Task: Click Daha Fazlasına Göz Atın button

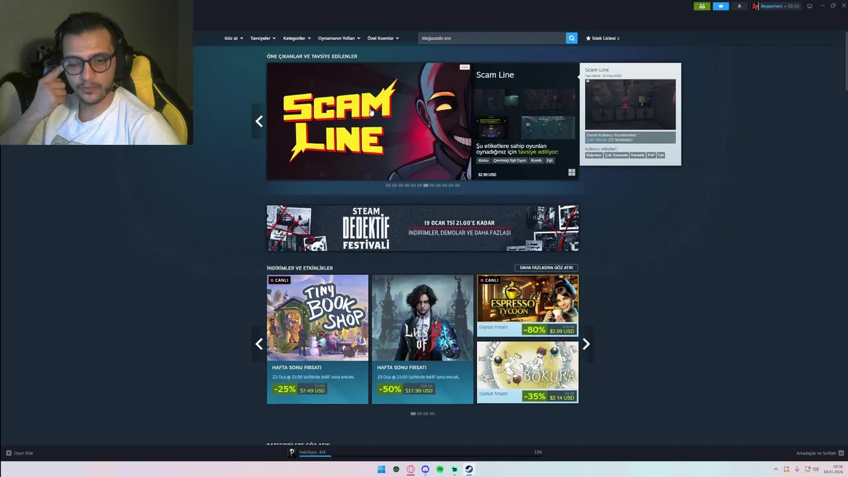Action: pos(546,268)
